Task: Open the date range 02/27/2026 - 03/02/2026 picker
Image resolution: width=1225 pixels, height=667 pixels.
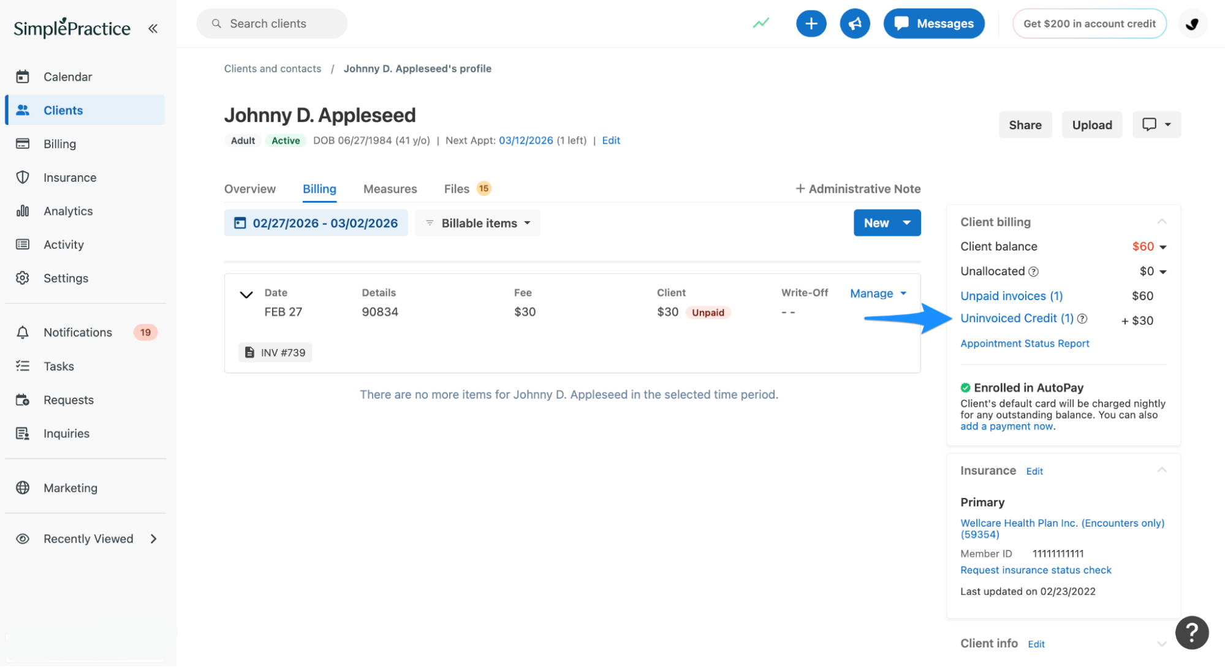Action: tap(316, 223)
